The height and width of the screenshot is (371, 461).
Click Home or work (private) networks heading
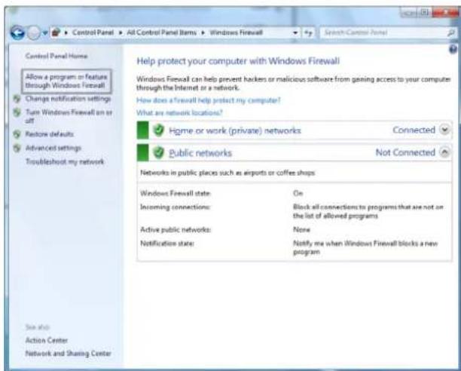tap(234, 130)
